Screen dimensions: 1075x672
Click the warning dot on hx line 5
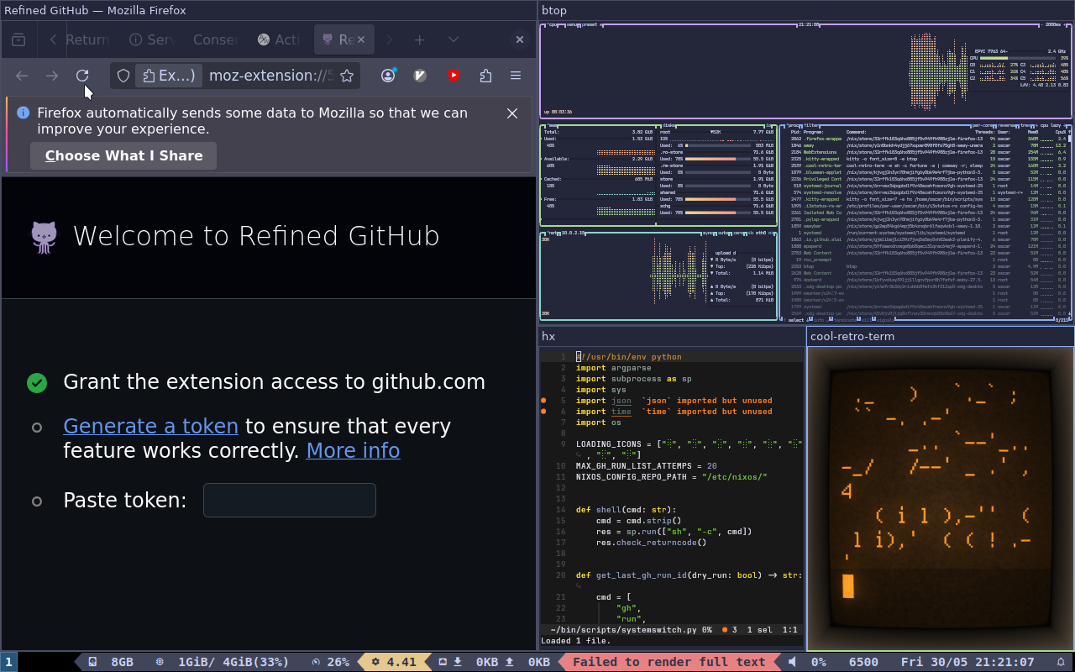543,401
